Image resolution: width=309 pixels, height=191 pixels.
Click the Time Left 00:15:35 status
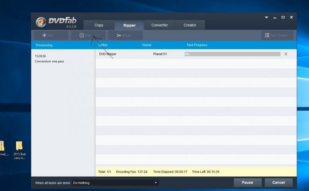(x=206, y=172)
